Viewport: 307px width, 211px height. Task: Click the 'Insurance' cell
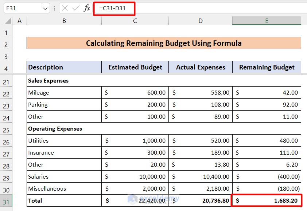pos(64,152)
